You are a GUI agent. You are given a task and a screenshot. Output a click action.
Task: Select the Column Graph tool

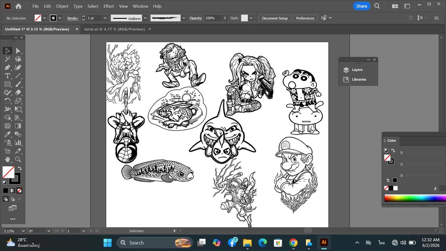(x=18, y=142)
